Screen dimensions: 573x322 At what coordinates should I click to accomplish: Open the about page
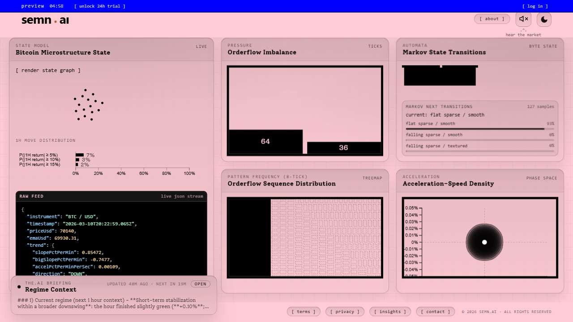(x=492, y=19)
